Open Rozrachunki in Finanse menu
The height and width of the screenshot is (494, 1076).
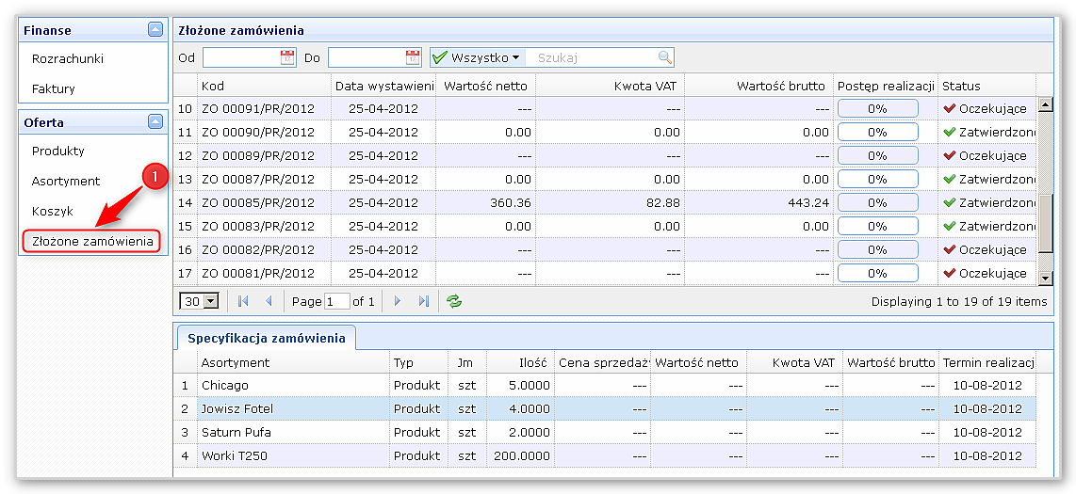pyautogui.click(x=68, y=59)
